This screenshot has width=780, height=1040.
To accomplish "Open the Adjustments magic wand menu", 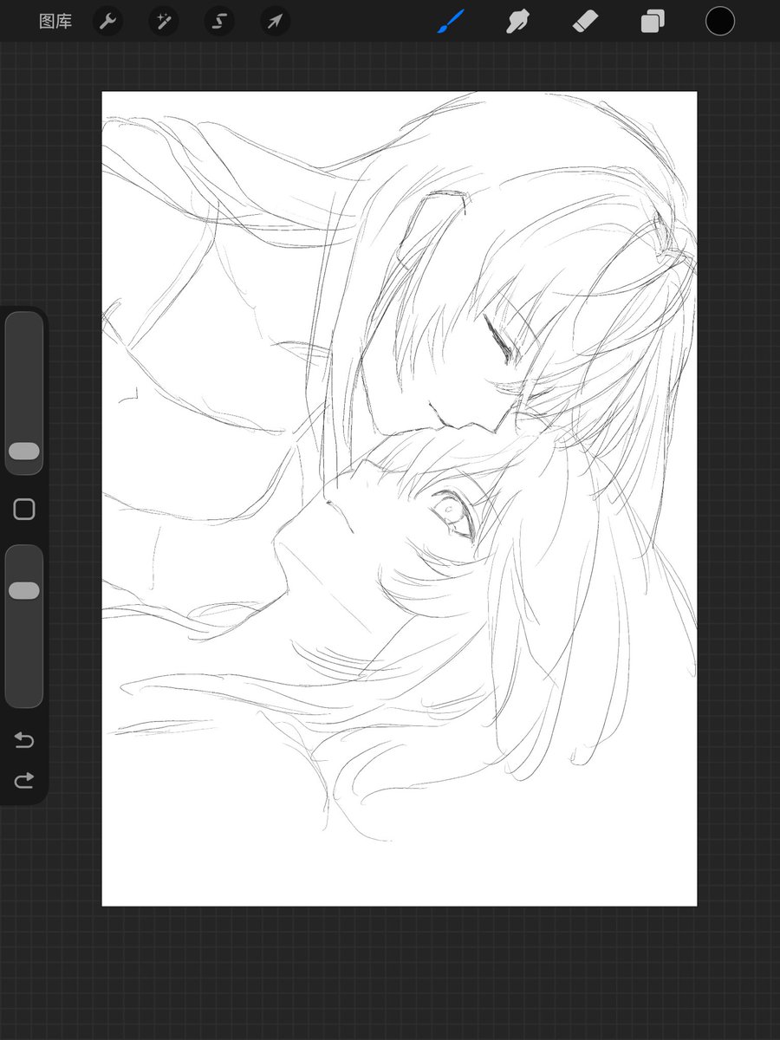I will coord(163,22).
